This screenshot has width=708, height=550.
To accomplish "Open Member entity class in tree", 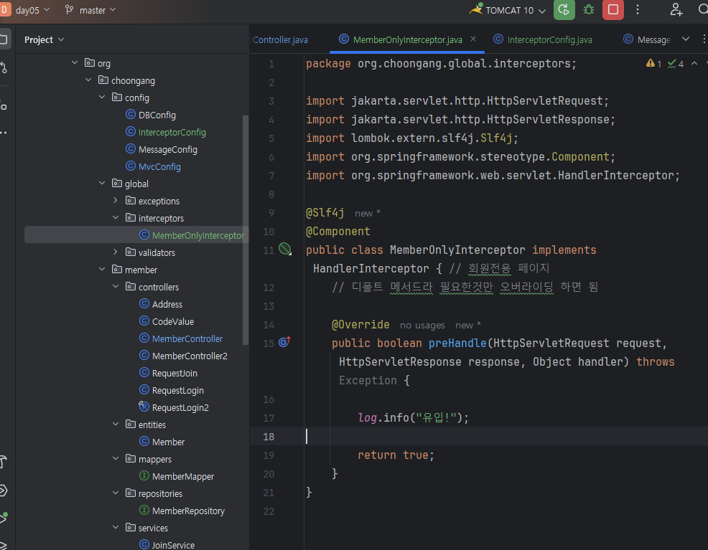I will coord(162,442).
